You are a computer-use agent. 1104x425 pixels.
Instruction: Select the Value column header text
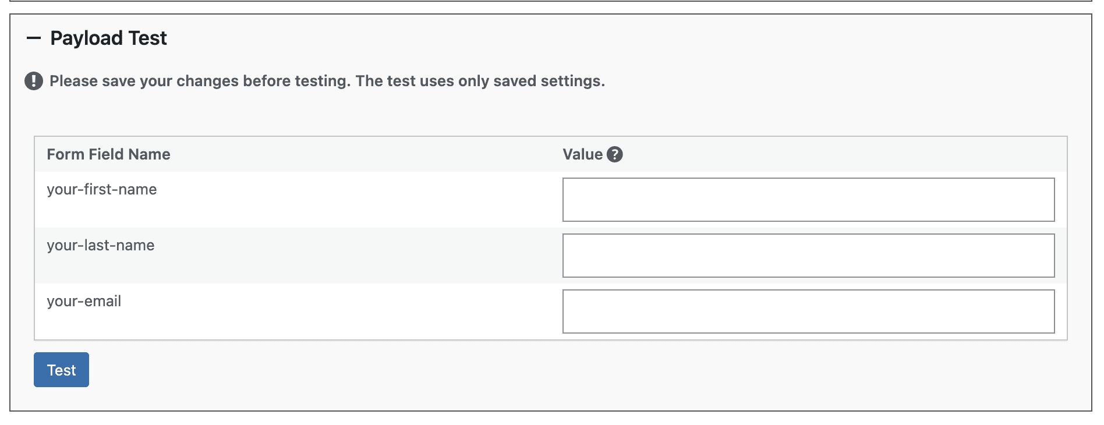pyautogui.click(x=582, y=154)
